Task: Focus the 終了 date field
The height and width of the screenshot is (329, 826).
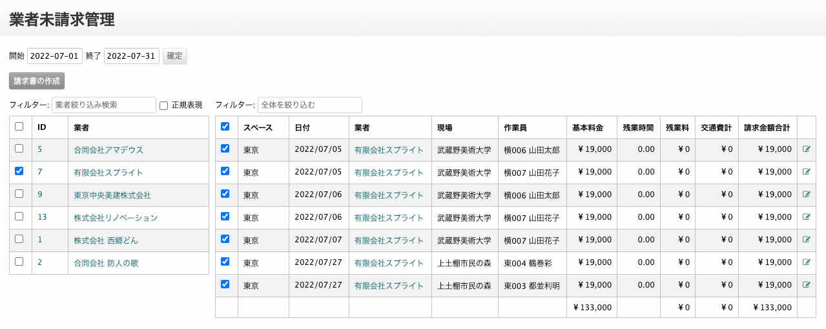Action: 132,56
